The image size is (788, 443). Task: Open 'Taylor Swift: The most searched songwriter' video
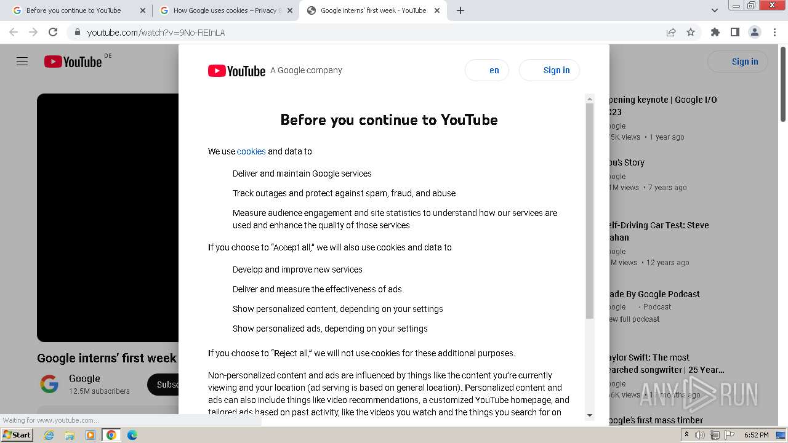click(x=667, y=364)
